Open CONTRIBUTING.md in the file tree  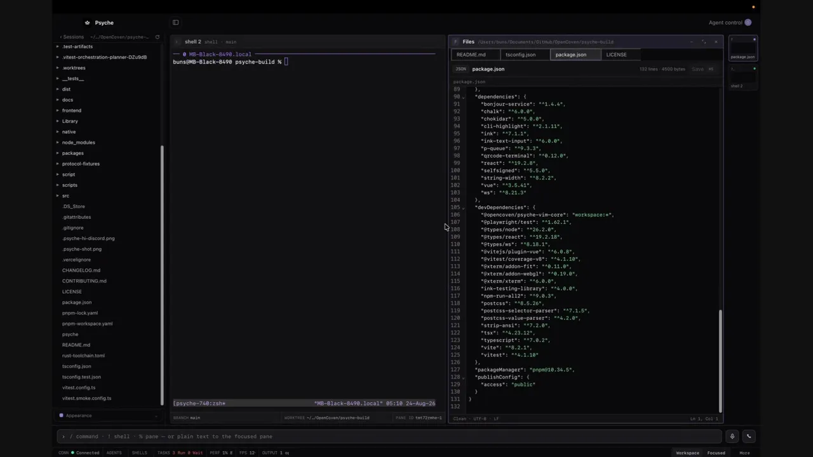coord(84,281)
